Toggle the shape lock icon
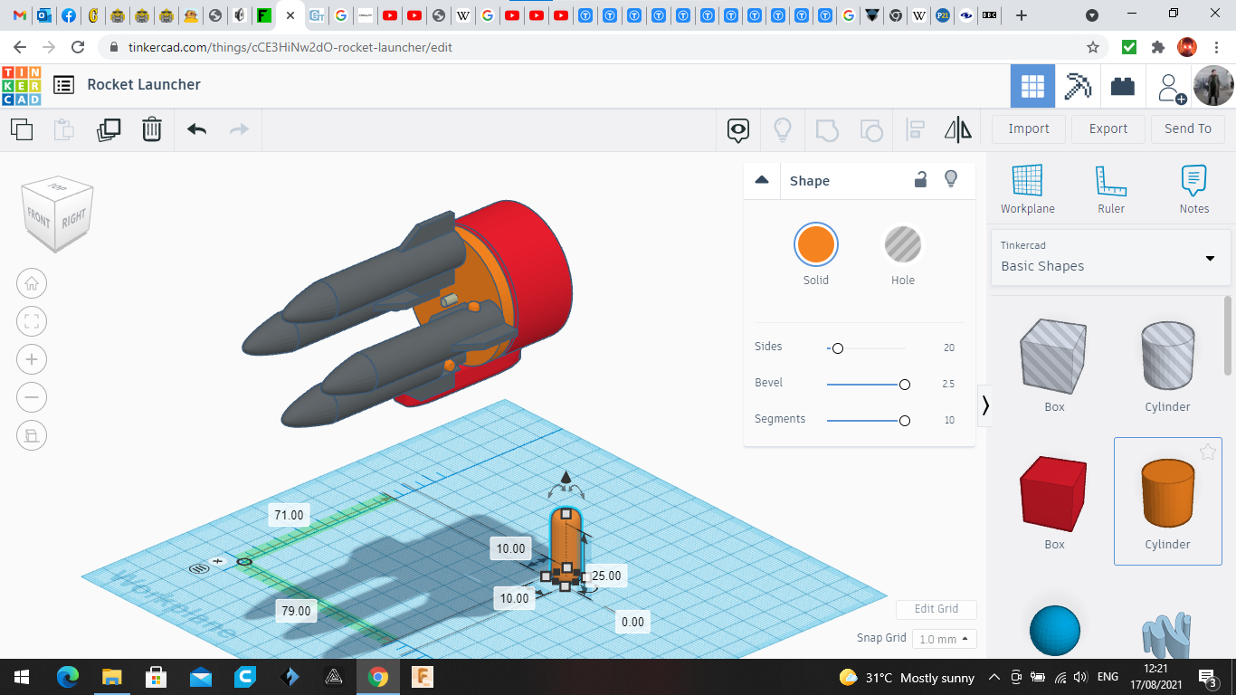The height and width of the screenshot is (695, 1236). point(920,180)
